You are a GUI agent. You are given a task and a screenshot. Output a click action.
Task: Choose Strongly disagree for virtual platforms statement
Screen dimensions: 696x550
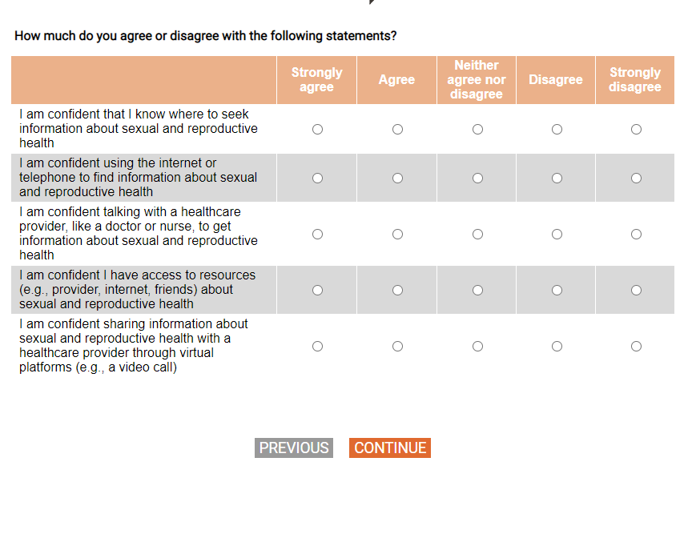636,347
